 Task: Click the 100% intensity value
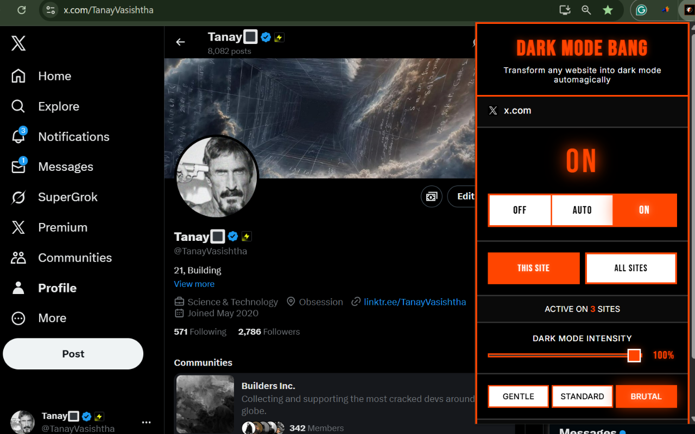click(x=664, y=355)
